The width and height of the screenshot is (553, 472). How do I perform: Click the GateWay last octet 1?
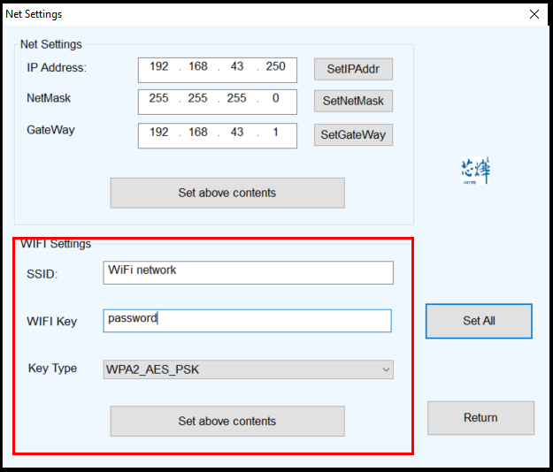coord(275,133)
